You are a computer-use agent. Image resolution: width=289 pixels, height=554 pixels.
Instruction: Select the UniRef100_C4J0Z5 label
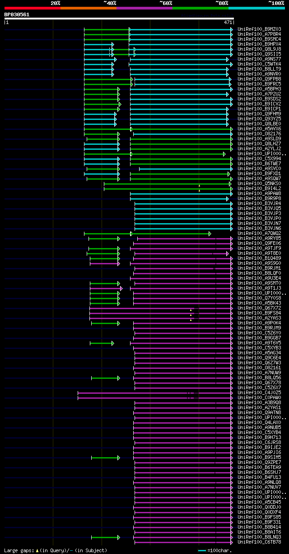(x=259, y=393)
